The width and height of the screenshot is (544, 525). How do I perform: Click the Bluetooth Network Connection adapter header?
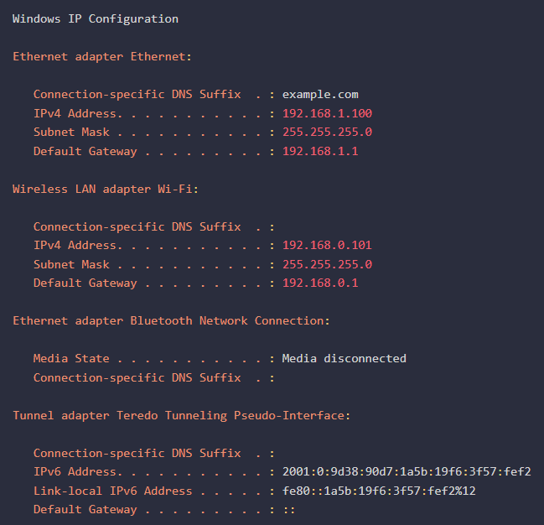point(171,320)
